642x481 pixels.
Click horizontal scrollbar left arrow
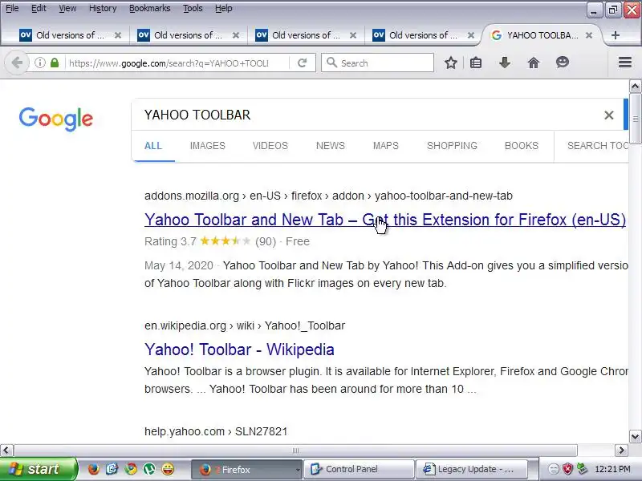coord(6,451)
